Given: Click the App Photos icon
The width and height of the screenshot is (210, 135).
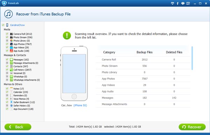Looking at the screenshot, I should (12, 44).
